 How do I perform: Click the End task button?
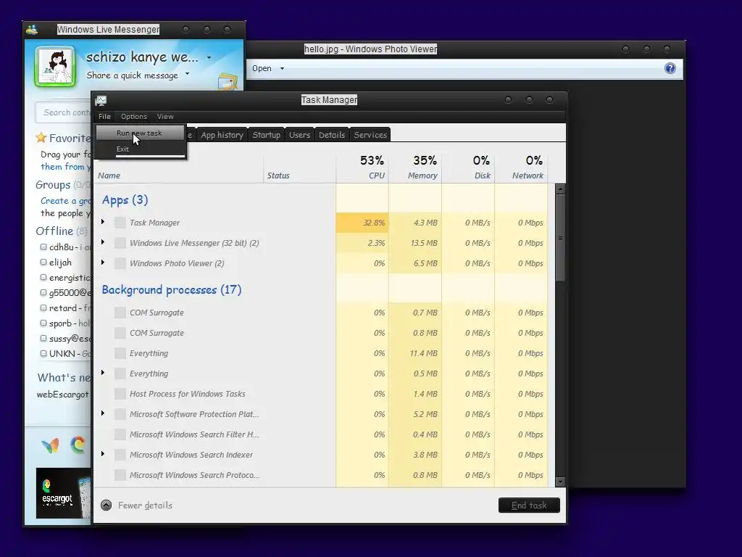529,506
